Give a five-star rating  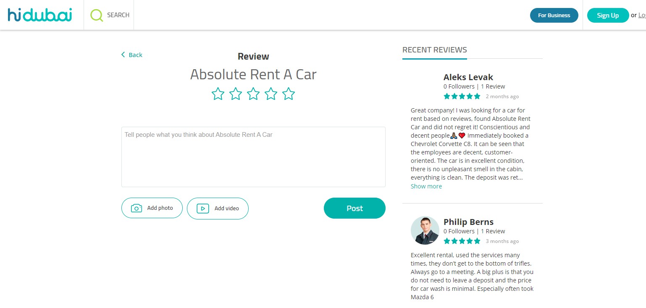click(x=289, y=94)
